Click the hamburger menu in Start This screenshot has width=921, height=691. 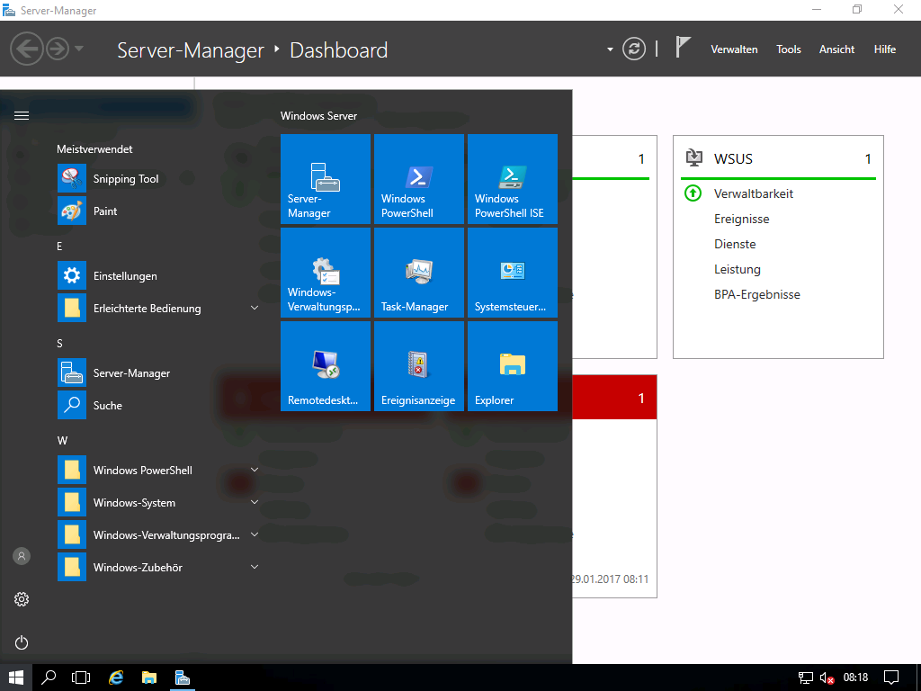point(22,116)
